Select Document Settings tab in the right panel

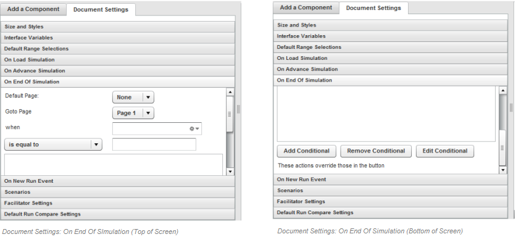373,8
